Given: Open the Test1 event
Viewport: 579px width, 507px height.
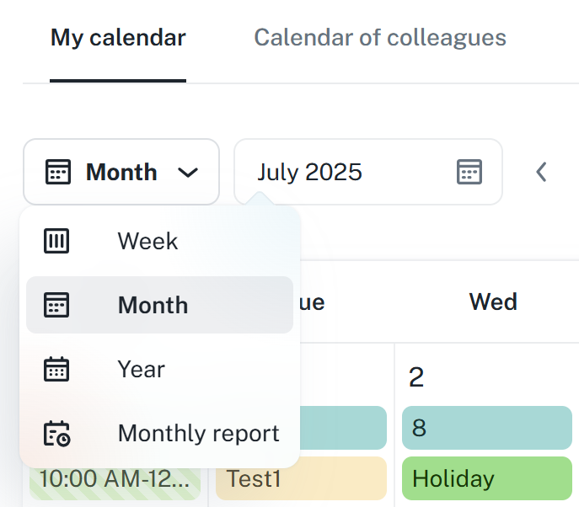Looking at the screenshot, I should tap(301, 478).
